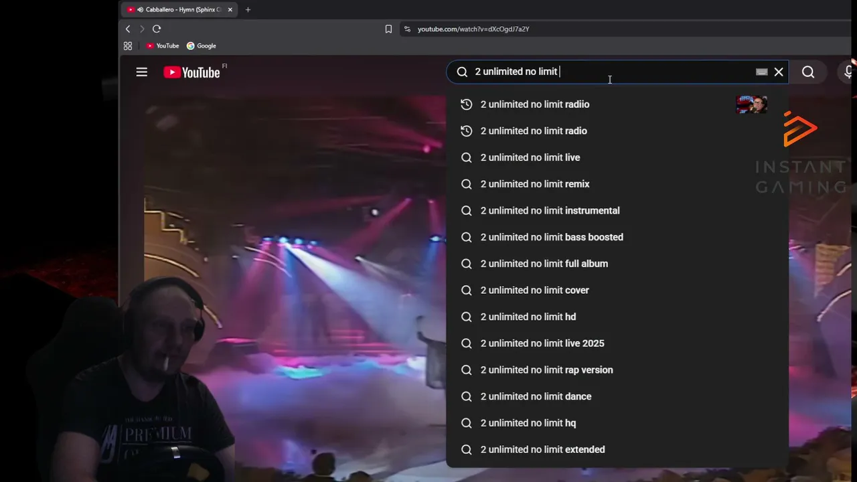857x482 pixels.
Task: Reload the current page
Action: pyautogui.click(x=157, y=29)
